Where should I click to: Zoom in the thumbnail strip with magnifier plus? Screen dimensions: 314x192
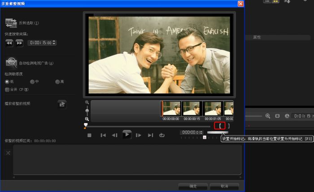coord(87,102)
